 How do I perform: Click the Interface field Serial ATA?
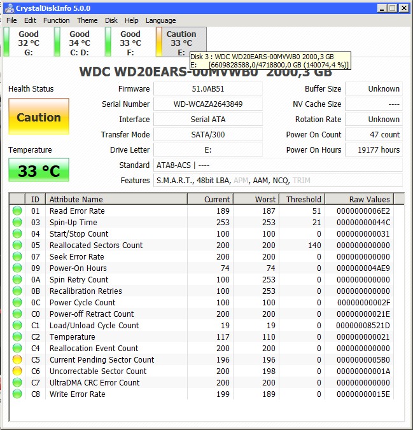[x=208, y=120]
